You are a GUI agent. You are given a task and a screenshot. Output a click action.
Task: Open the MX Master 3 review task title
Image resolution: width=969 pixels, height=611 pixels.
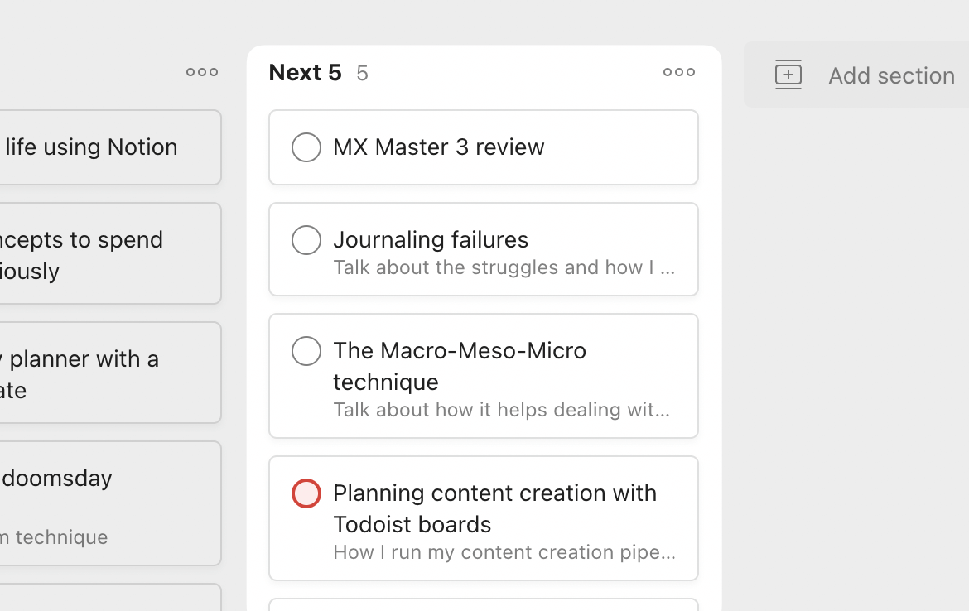(x=438, y=147)
